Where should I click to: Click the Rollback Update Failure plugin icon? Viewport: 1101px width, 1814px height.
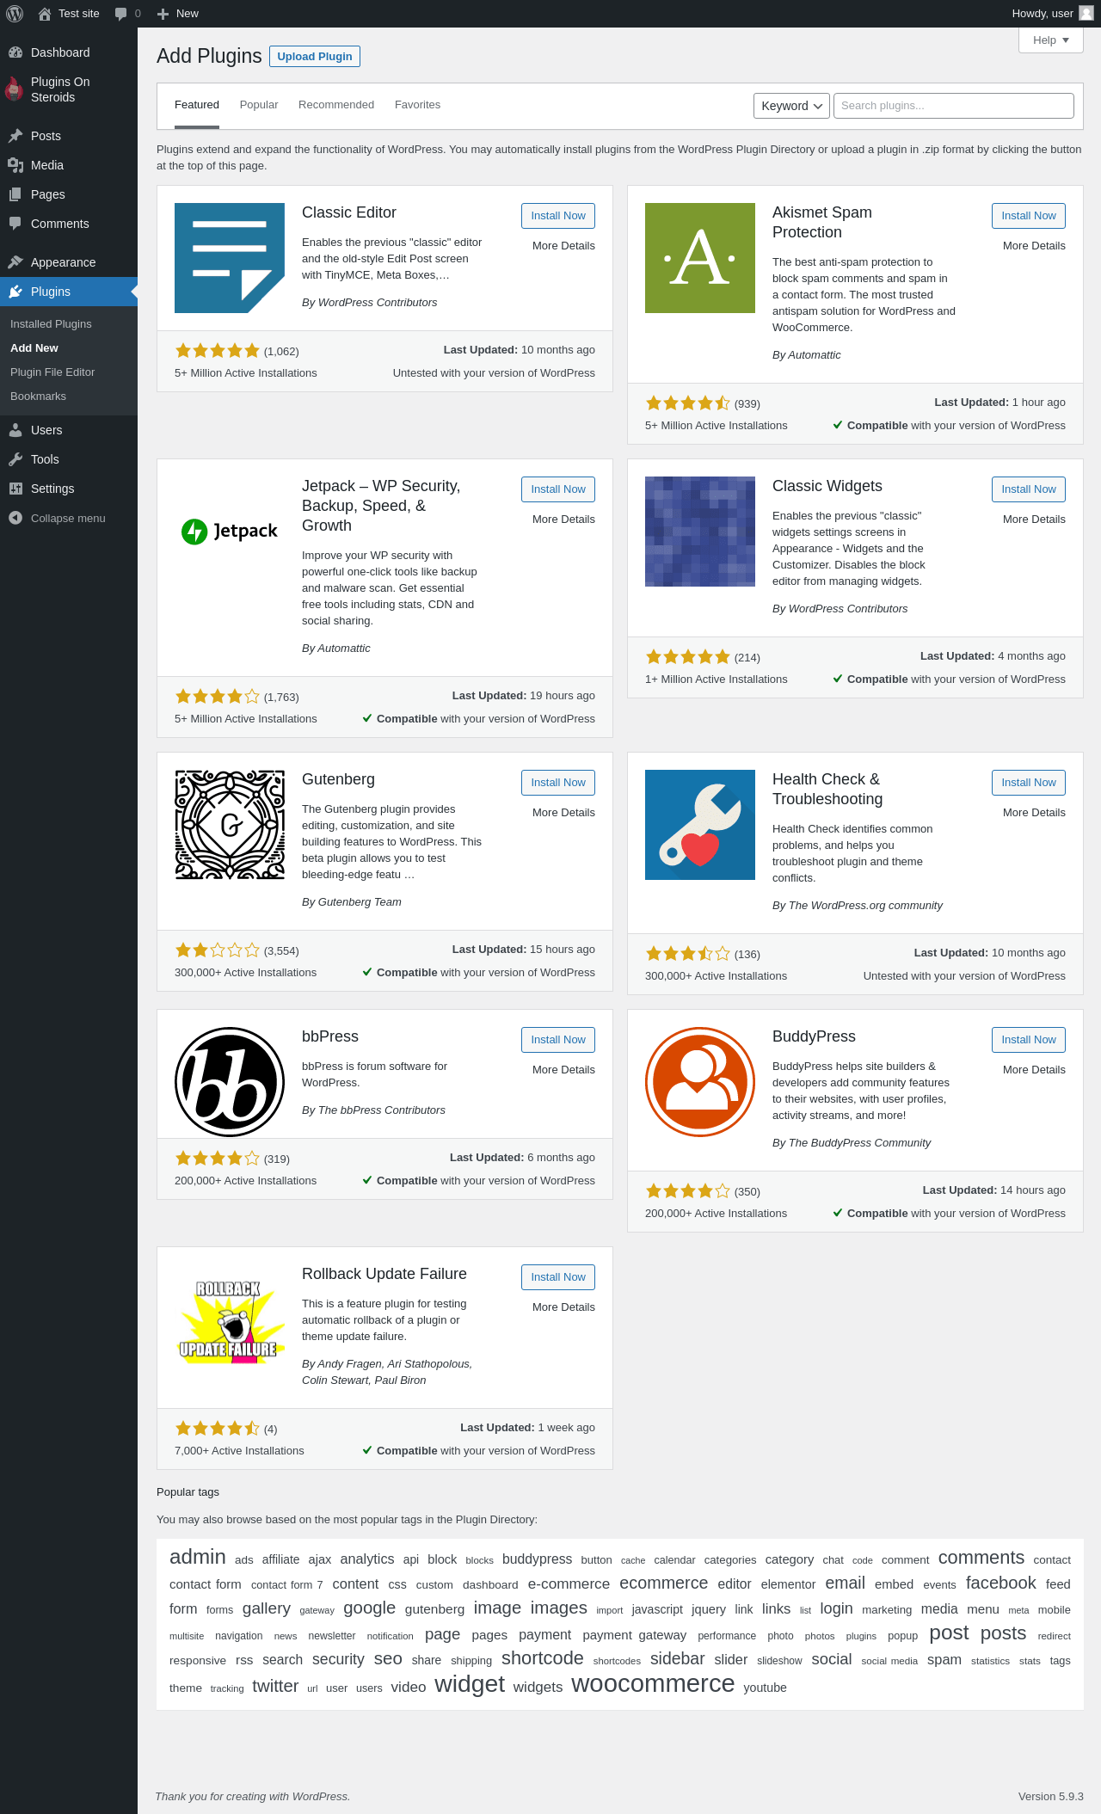click(230, 1319)
